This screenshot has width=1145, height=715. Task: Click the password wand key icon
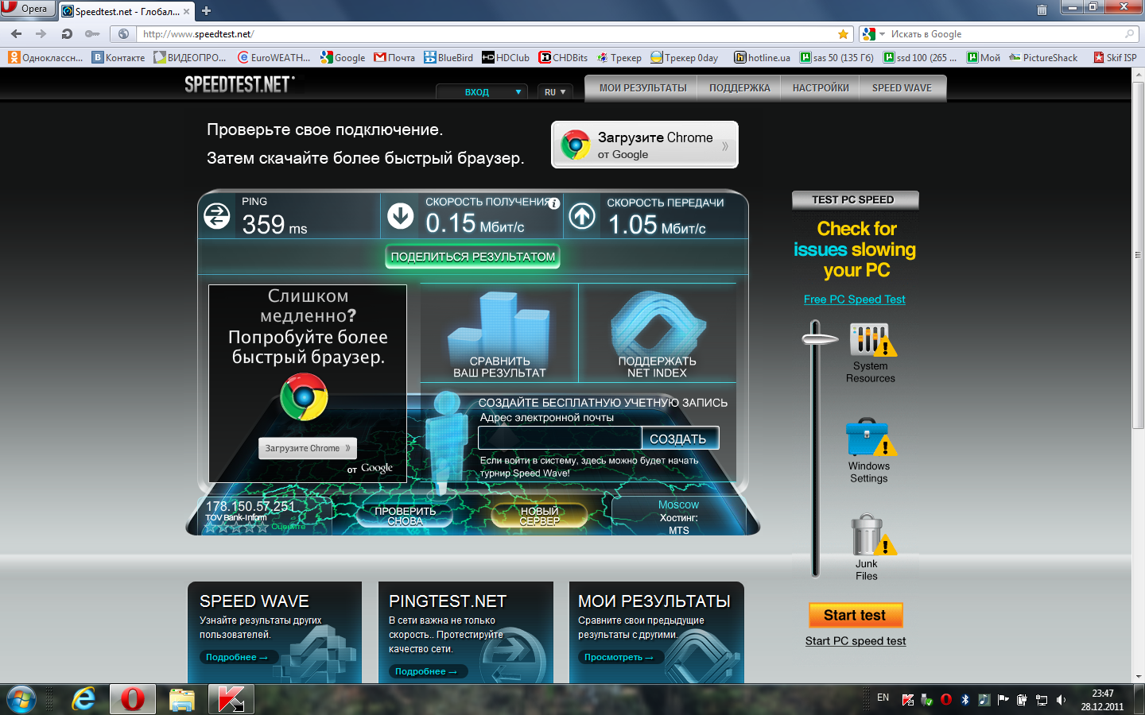(x=92, y=34)
